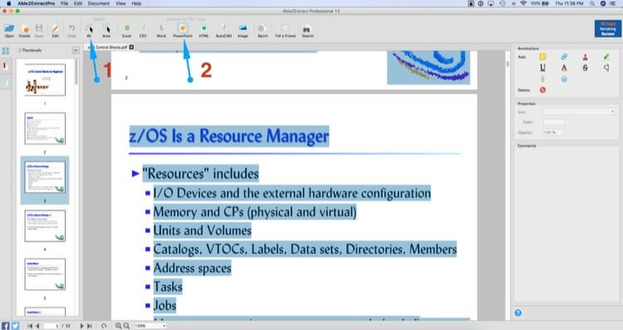Open the Apple menu

pos(8,3)
